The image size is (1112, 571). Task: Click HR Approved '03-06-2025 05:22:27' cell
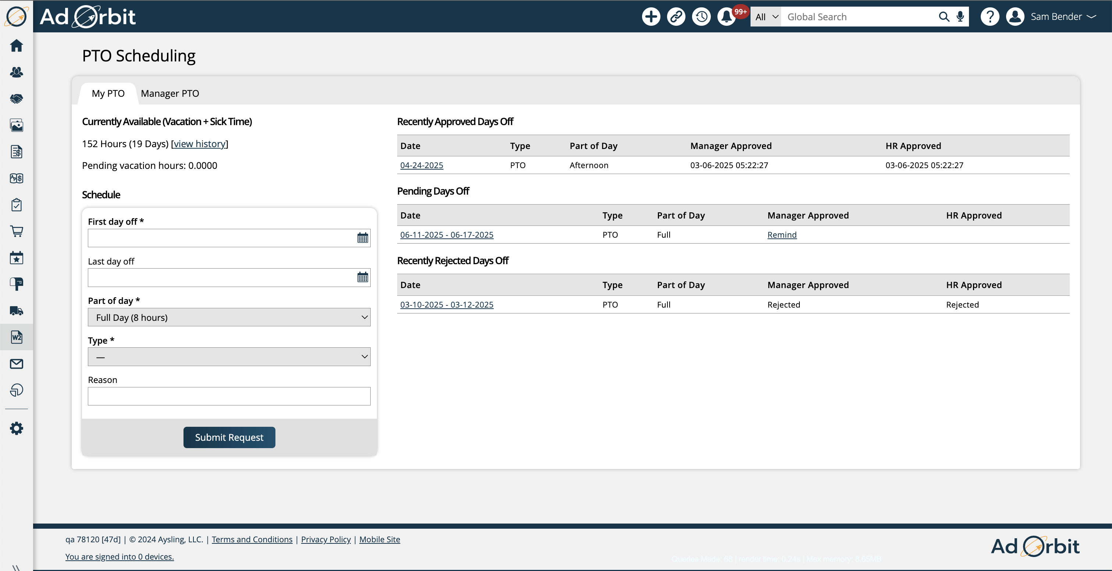[924, 165]
